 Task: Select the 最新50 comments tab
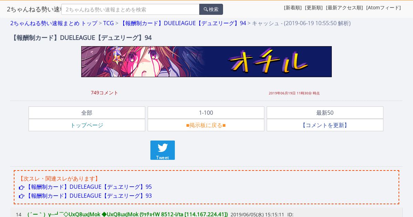pyautogui.click(x=325, y=113)
